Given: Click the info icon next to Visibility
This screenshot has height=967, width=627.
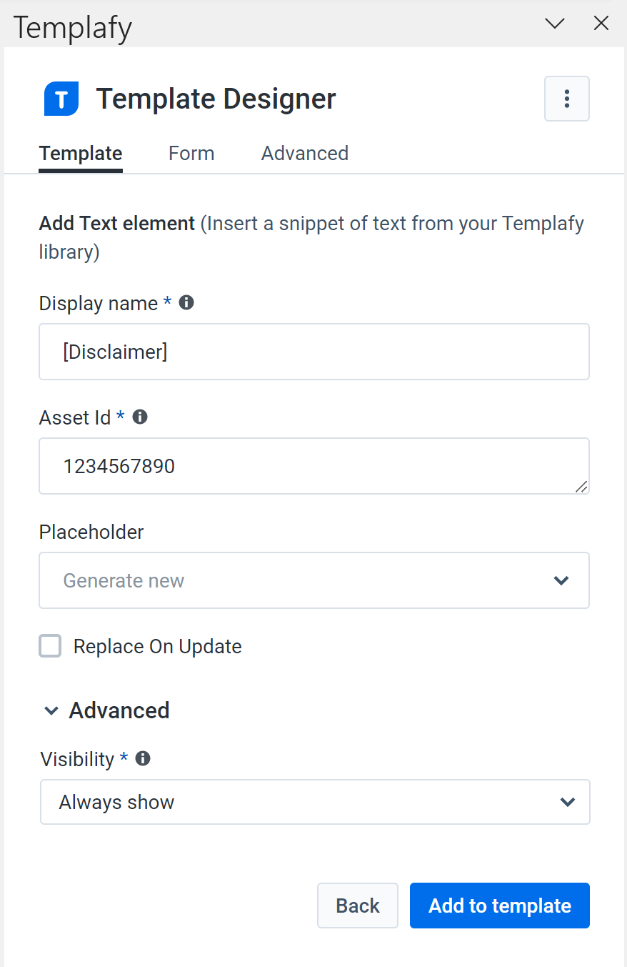Looking at the screenshot, I should [142, 758].
